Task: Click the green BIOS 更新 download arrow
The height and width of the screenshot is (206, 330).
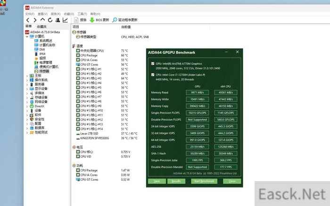Action: tap(92, 20)
